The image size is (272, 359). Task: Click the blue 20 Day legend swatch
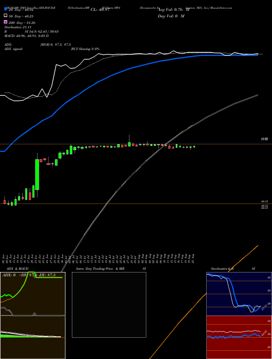point(5,9)
